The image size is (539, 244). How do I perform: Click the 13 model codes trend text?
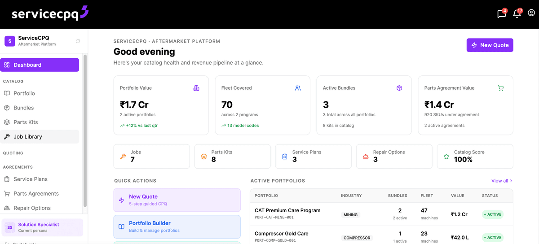pos(243,126)
